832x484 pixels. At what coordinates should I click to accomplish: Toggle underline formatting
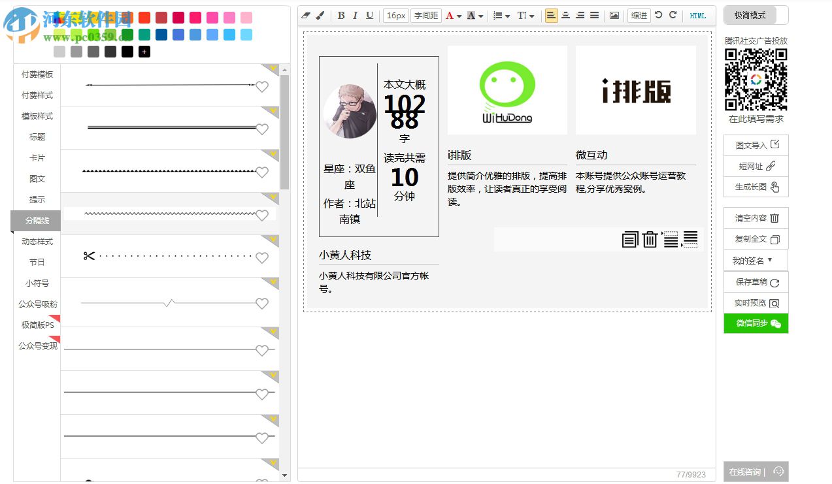(369, 16)
